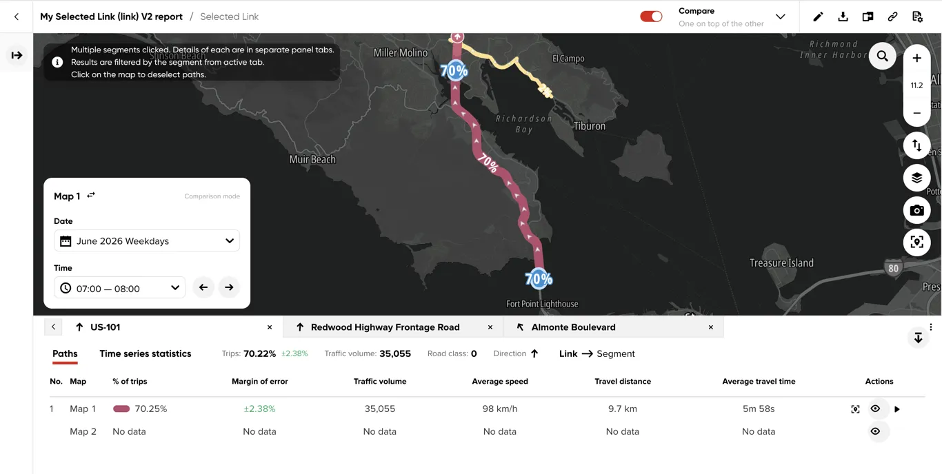
Task: Expand the left sidebar panel arrow
Action: pyautogui.click(x=17, y=55)
